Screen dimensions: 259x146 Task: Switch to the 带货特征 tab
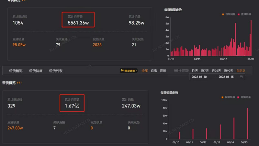[x=36, y=71]
